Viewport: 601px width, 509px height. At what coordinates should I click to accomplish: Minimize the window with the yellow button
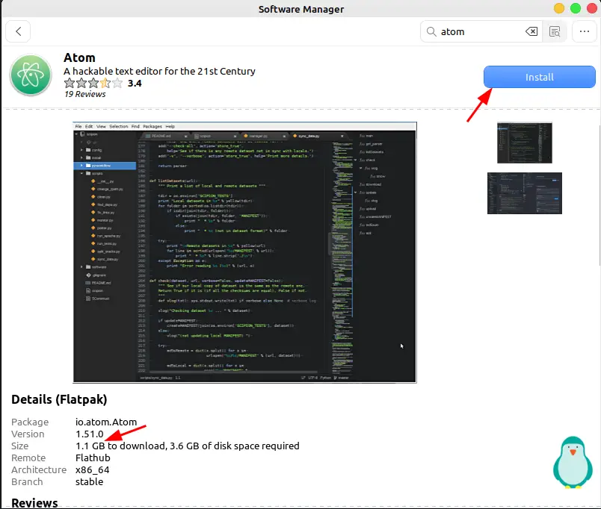[x=559, y=8]
